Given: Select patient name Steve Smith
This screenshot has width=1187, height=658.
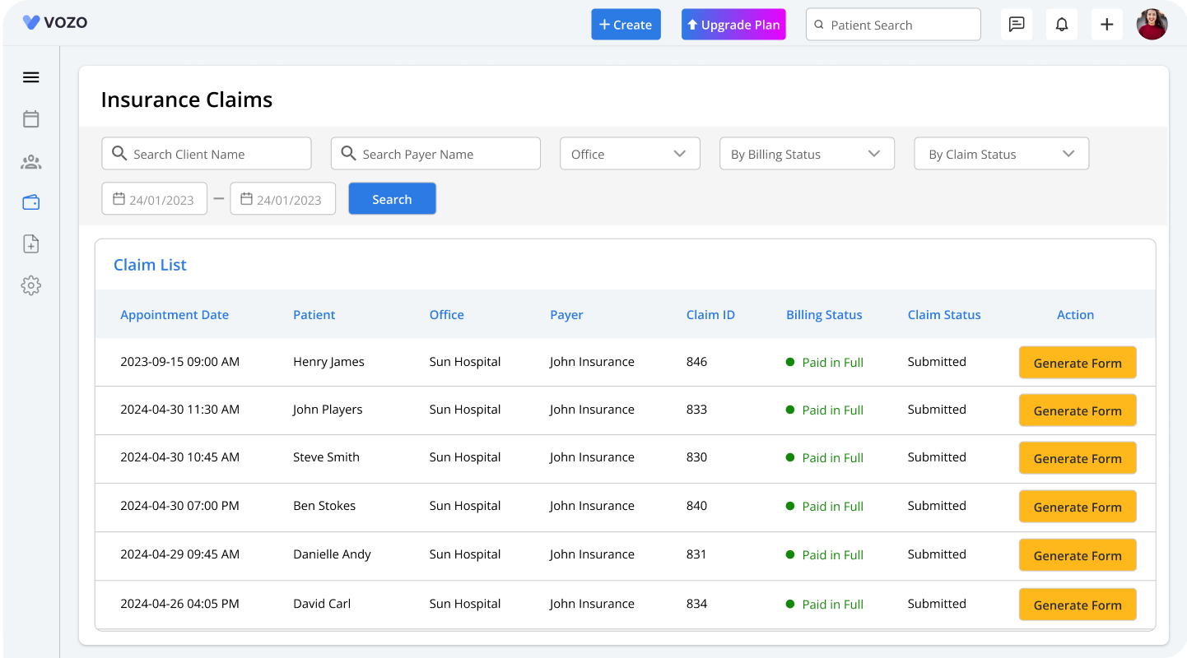Looking at the screenshot, I should point(326,457).
